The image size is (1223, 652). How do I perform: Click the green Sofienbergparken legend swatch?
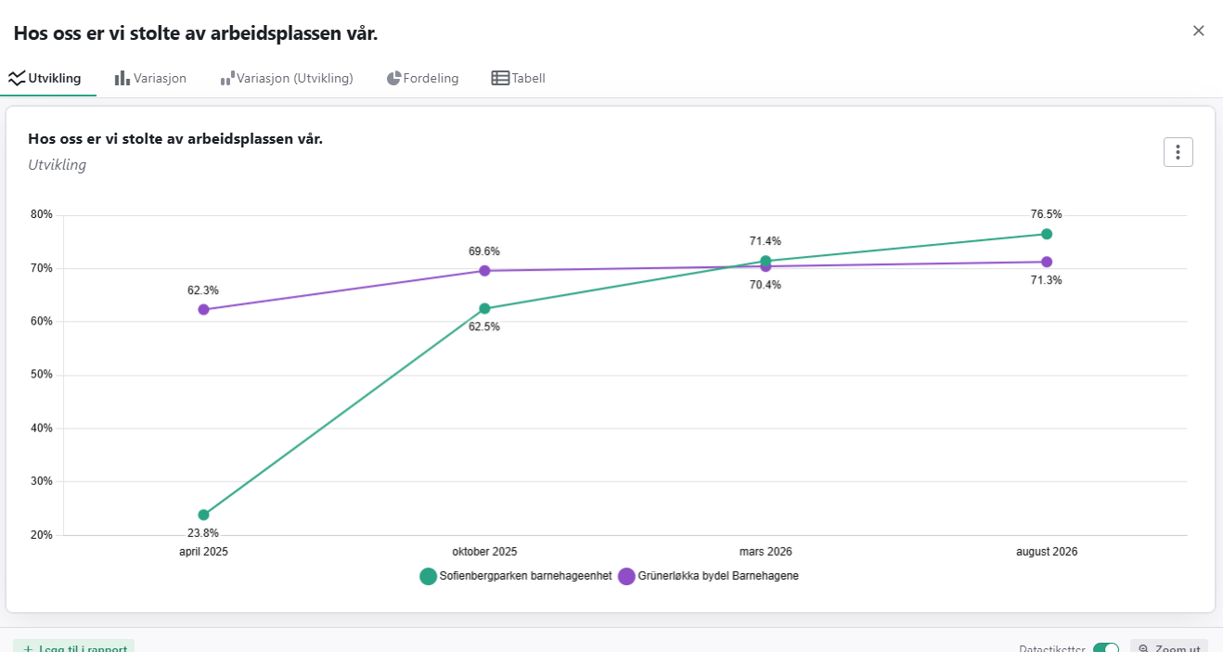[428, 576]
